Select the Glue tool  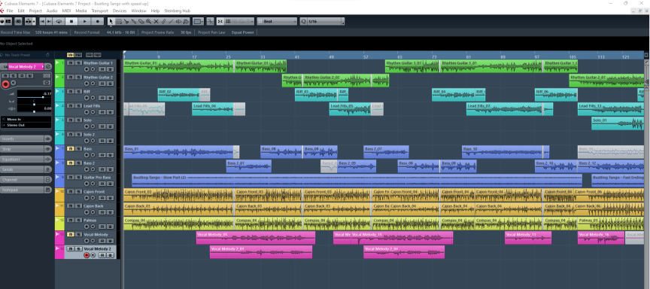(x=133, y=21)
